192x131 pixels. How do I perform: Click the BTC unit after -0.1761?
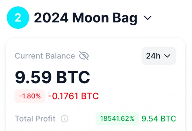tap(90, 96)
